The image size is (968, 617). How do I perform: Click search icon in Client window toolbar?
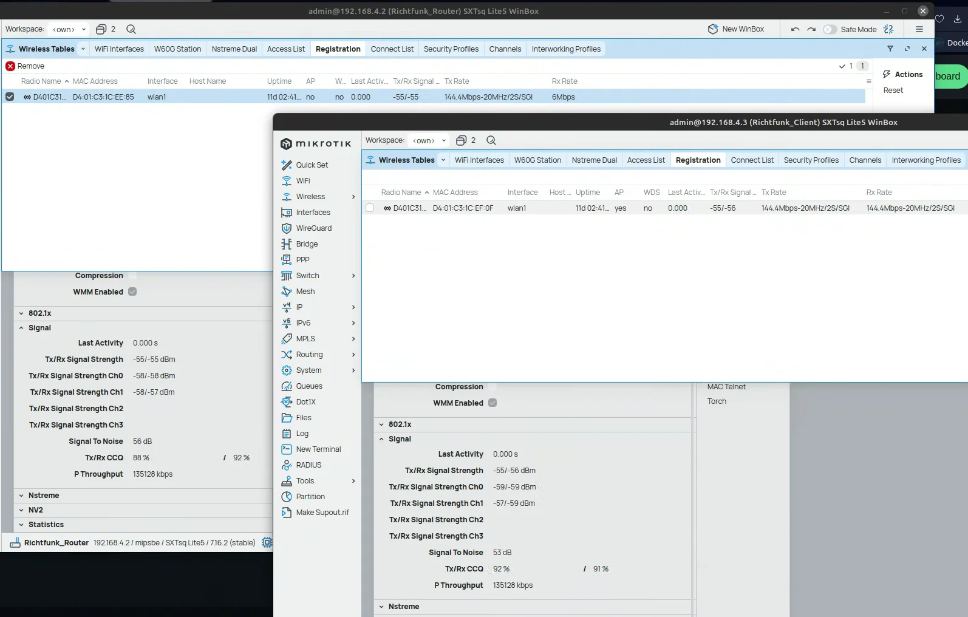tap(491, 140)
